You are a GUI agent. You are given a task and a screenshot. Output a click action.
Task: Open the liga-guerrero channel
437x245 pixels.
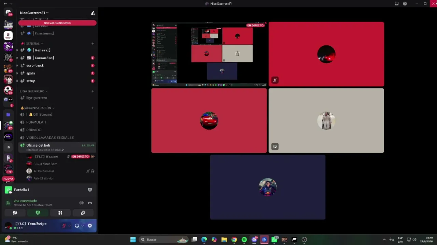57,98
